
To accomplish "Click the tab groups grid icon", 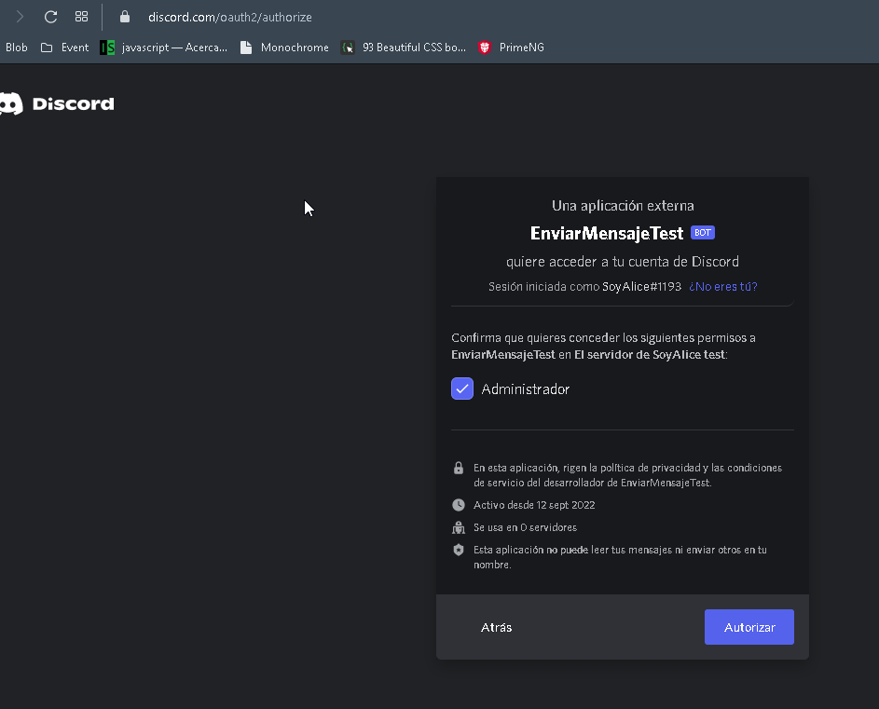I will (82, 16).
